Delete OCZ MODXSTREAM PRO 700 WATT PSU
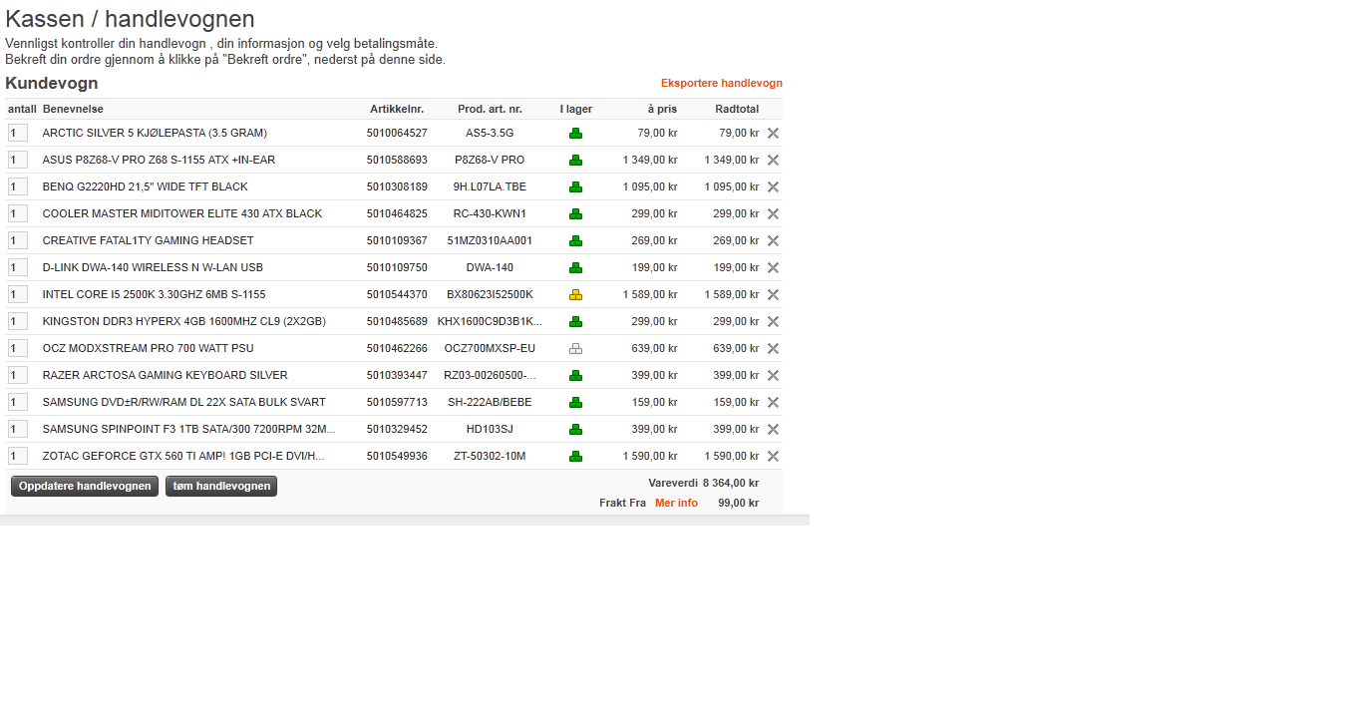Screen dimensions: 1346x726 coord(773,348)
